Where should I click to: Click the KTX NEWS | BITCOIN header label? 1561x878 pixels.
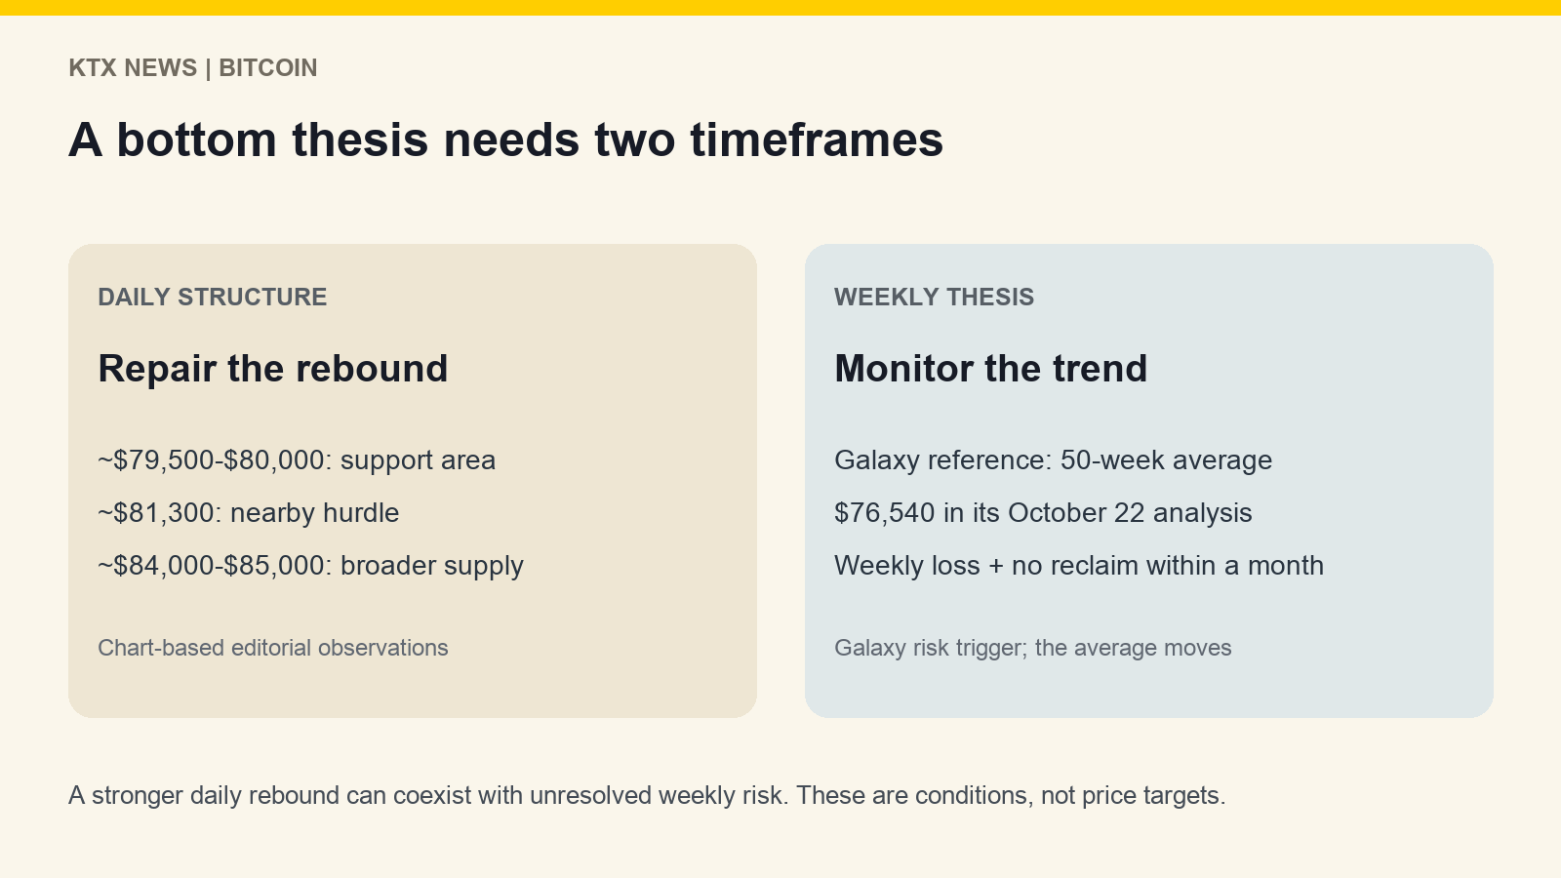(193, 68)
